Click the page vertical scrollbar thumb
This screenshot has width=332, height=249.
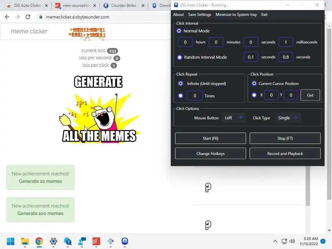[329, 114]
